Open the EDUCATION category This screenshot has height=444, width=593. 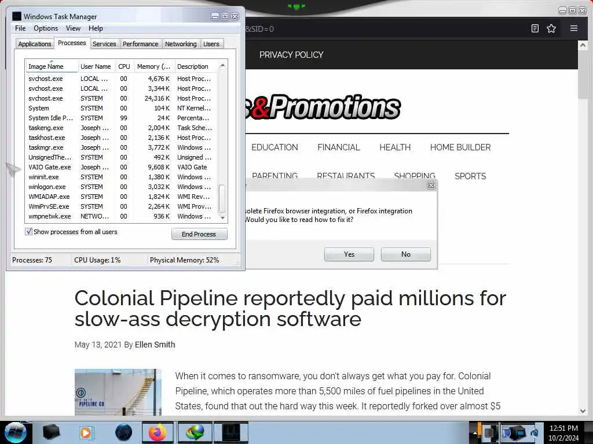[x=274, y=147]
